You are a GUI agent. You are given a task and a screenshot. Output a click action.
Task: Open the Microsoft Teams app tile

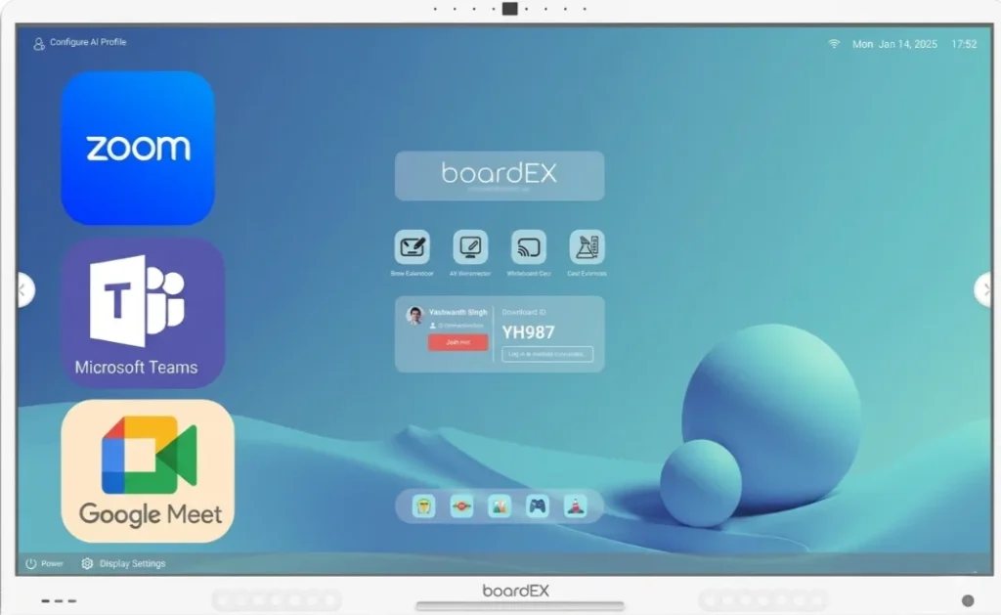[143, 314]
